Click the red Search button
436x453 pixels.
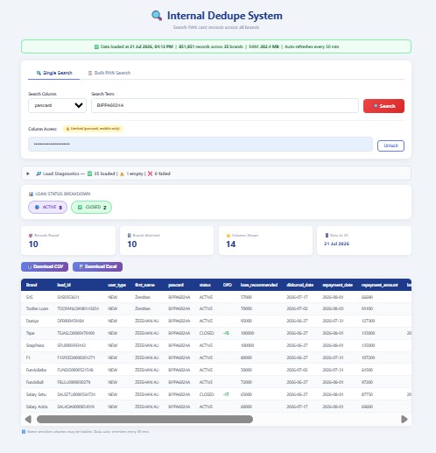coord(383,106)
